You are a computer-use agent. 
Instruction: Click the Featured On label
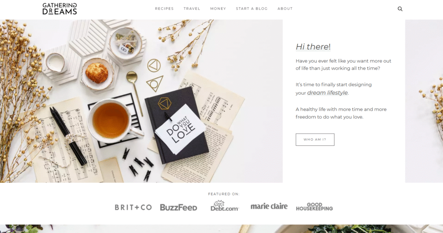[x=224, y=194]
